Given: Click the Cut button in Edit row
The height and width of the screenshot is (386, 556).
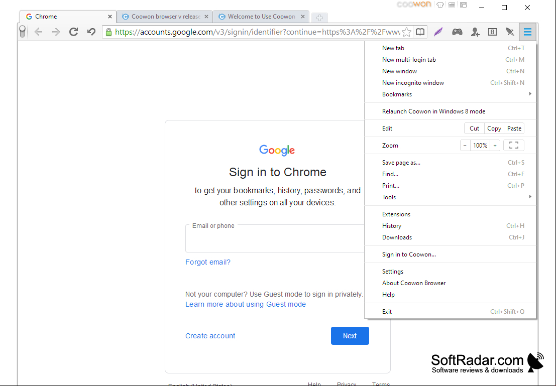Looking at the screenshot, I should tap(474, 128).
